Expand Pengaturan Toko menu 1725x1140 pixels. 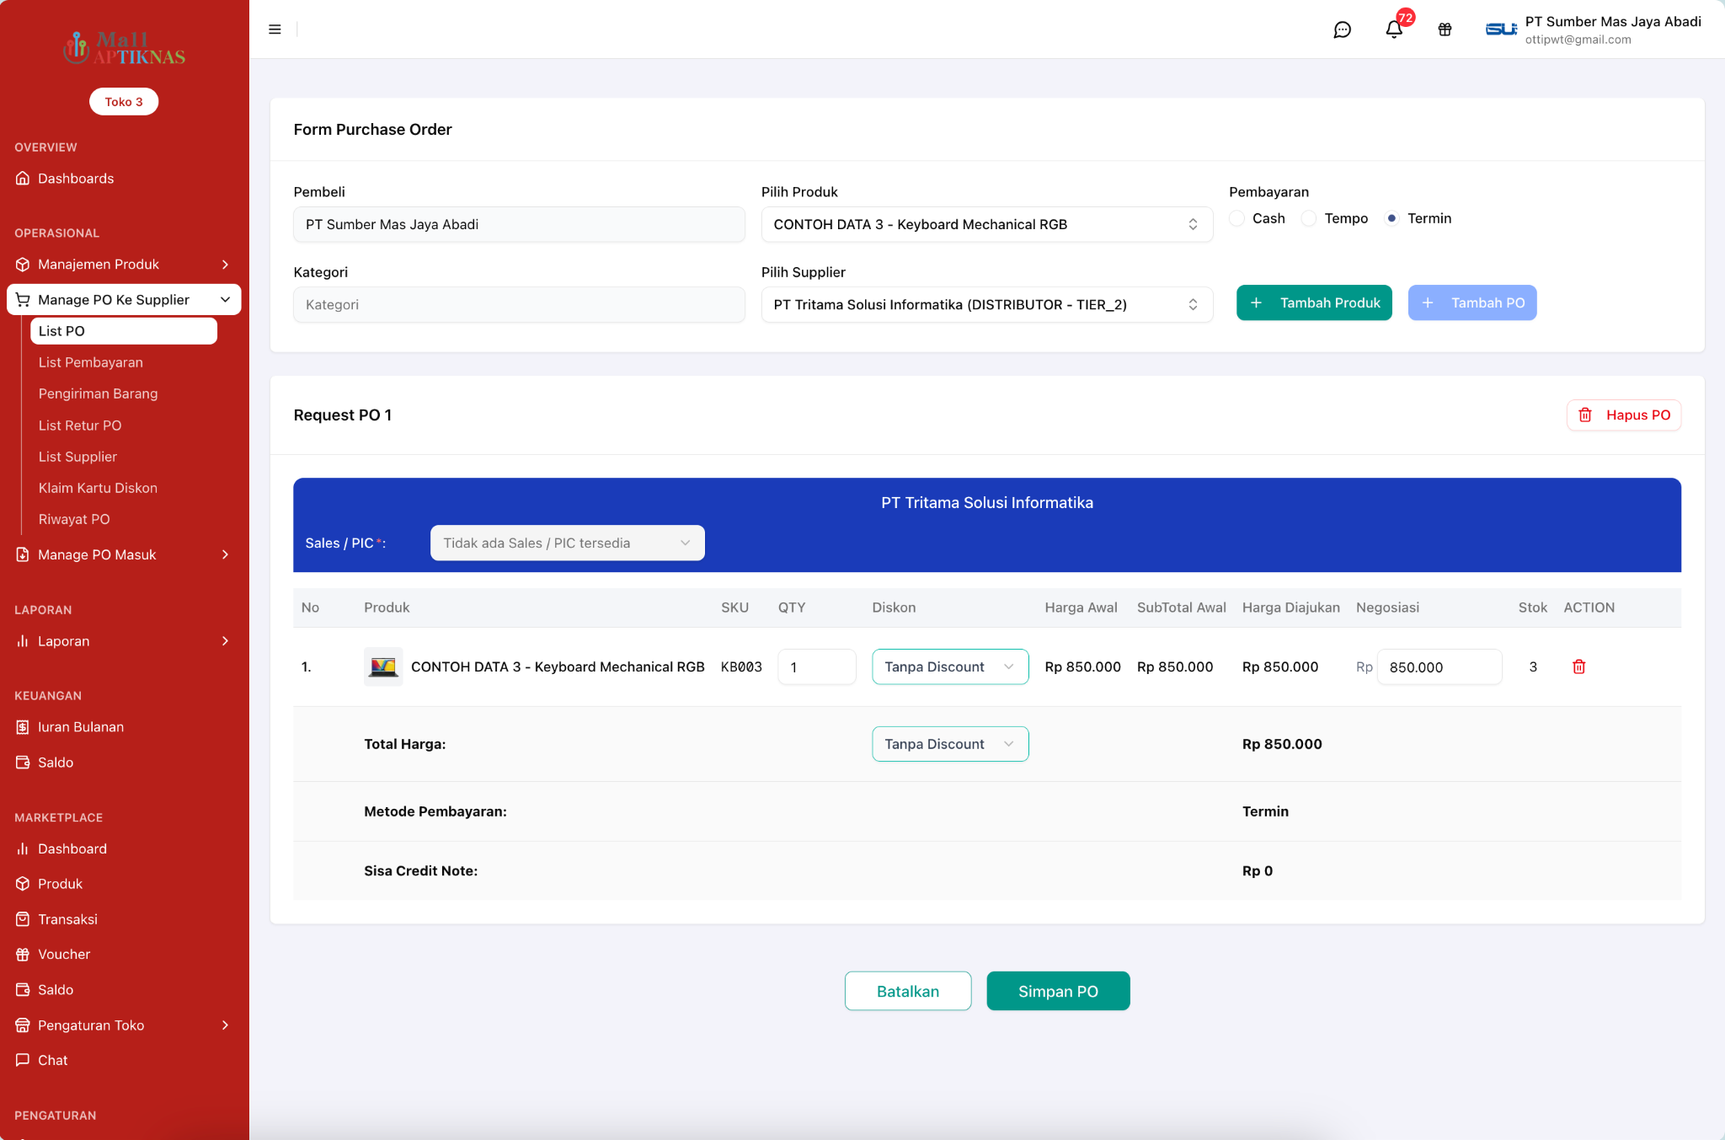(x=124, y=1025)
